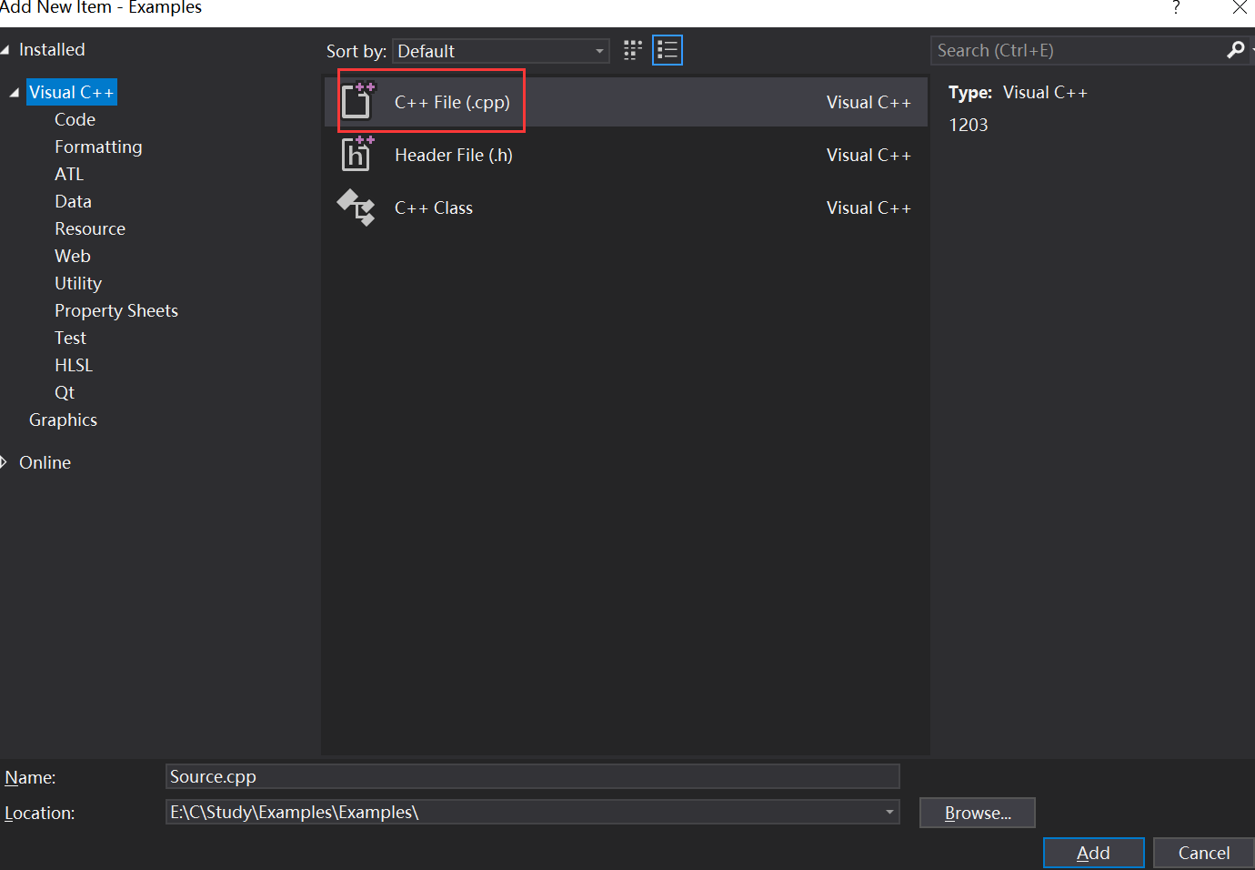The image size is (1255, 870).
Task: Select the HLSL category
Action: 74,365
